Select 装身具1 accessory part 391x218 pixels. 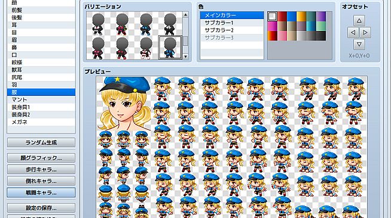click(41, 107)
